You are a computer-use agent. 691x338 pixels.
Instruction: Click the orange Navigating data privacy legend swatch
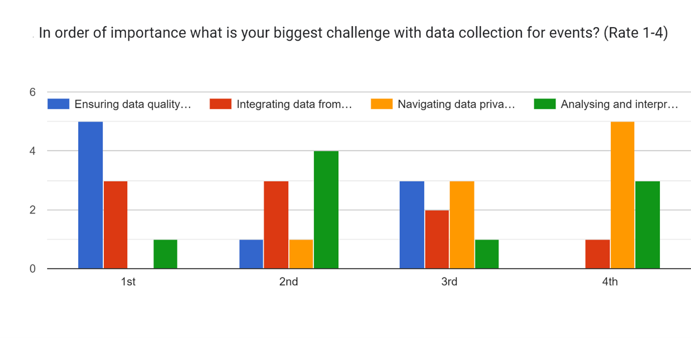coord(381,104)
